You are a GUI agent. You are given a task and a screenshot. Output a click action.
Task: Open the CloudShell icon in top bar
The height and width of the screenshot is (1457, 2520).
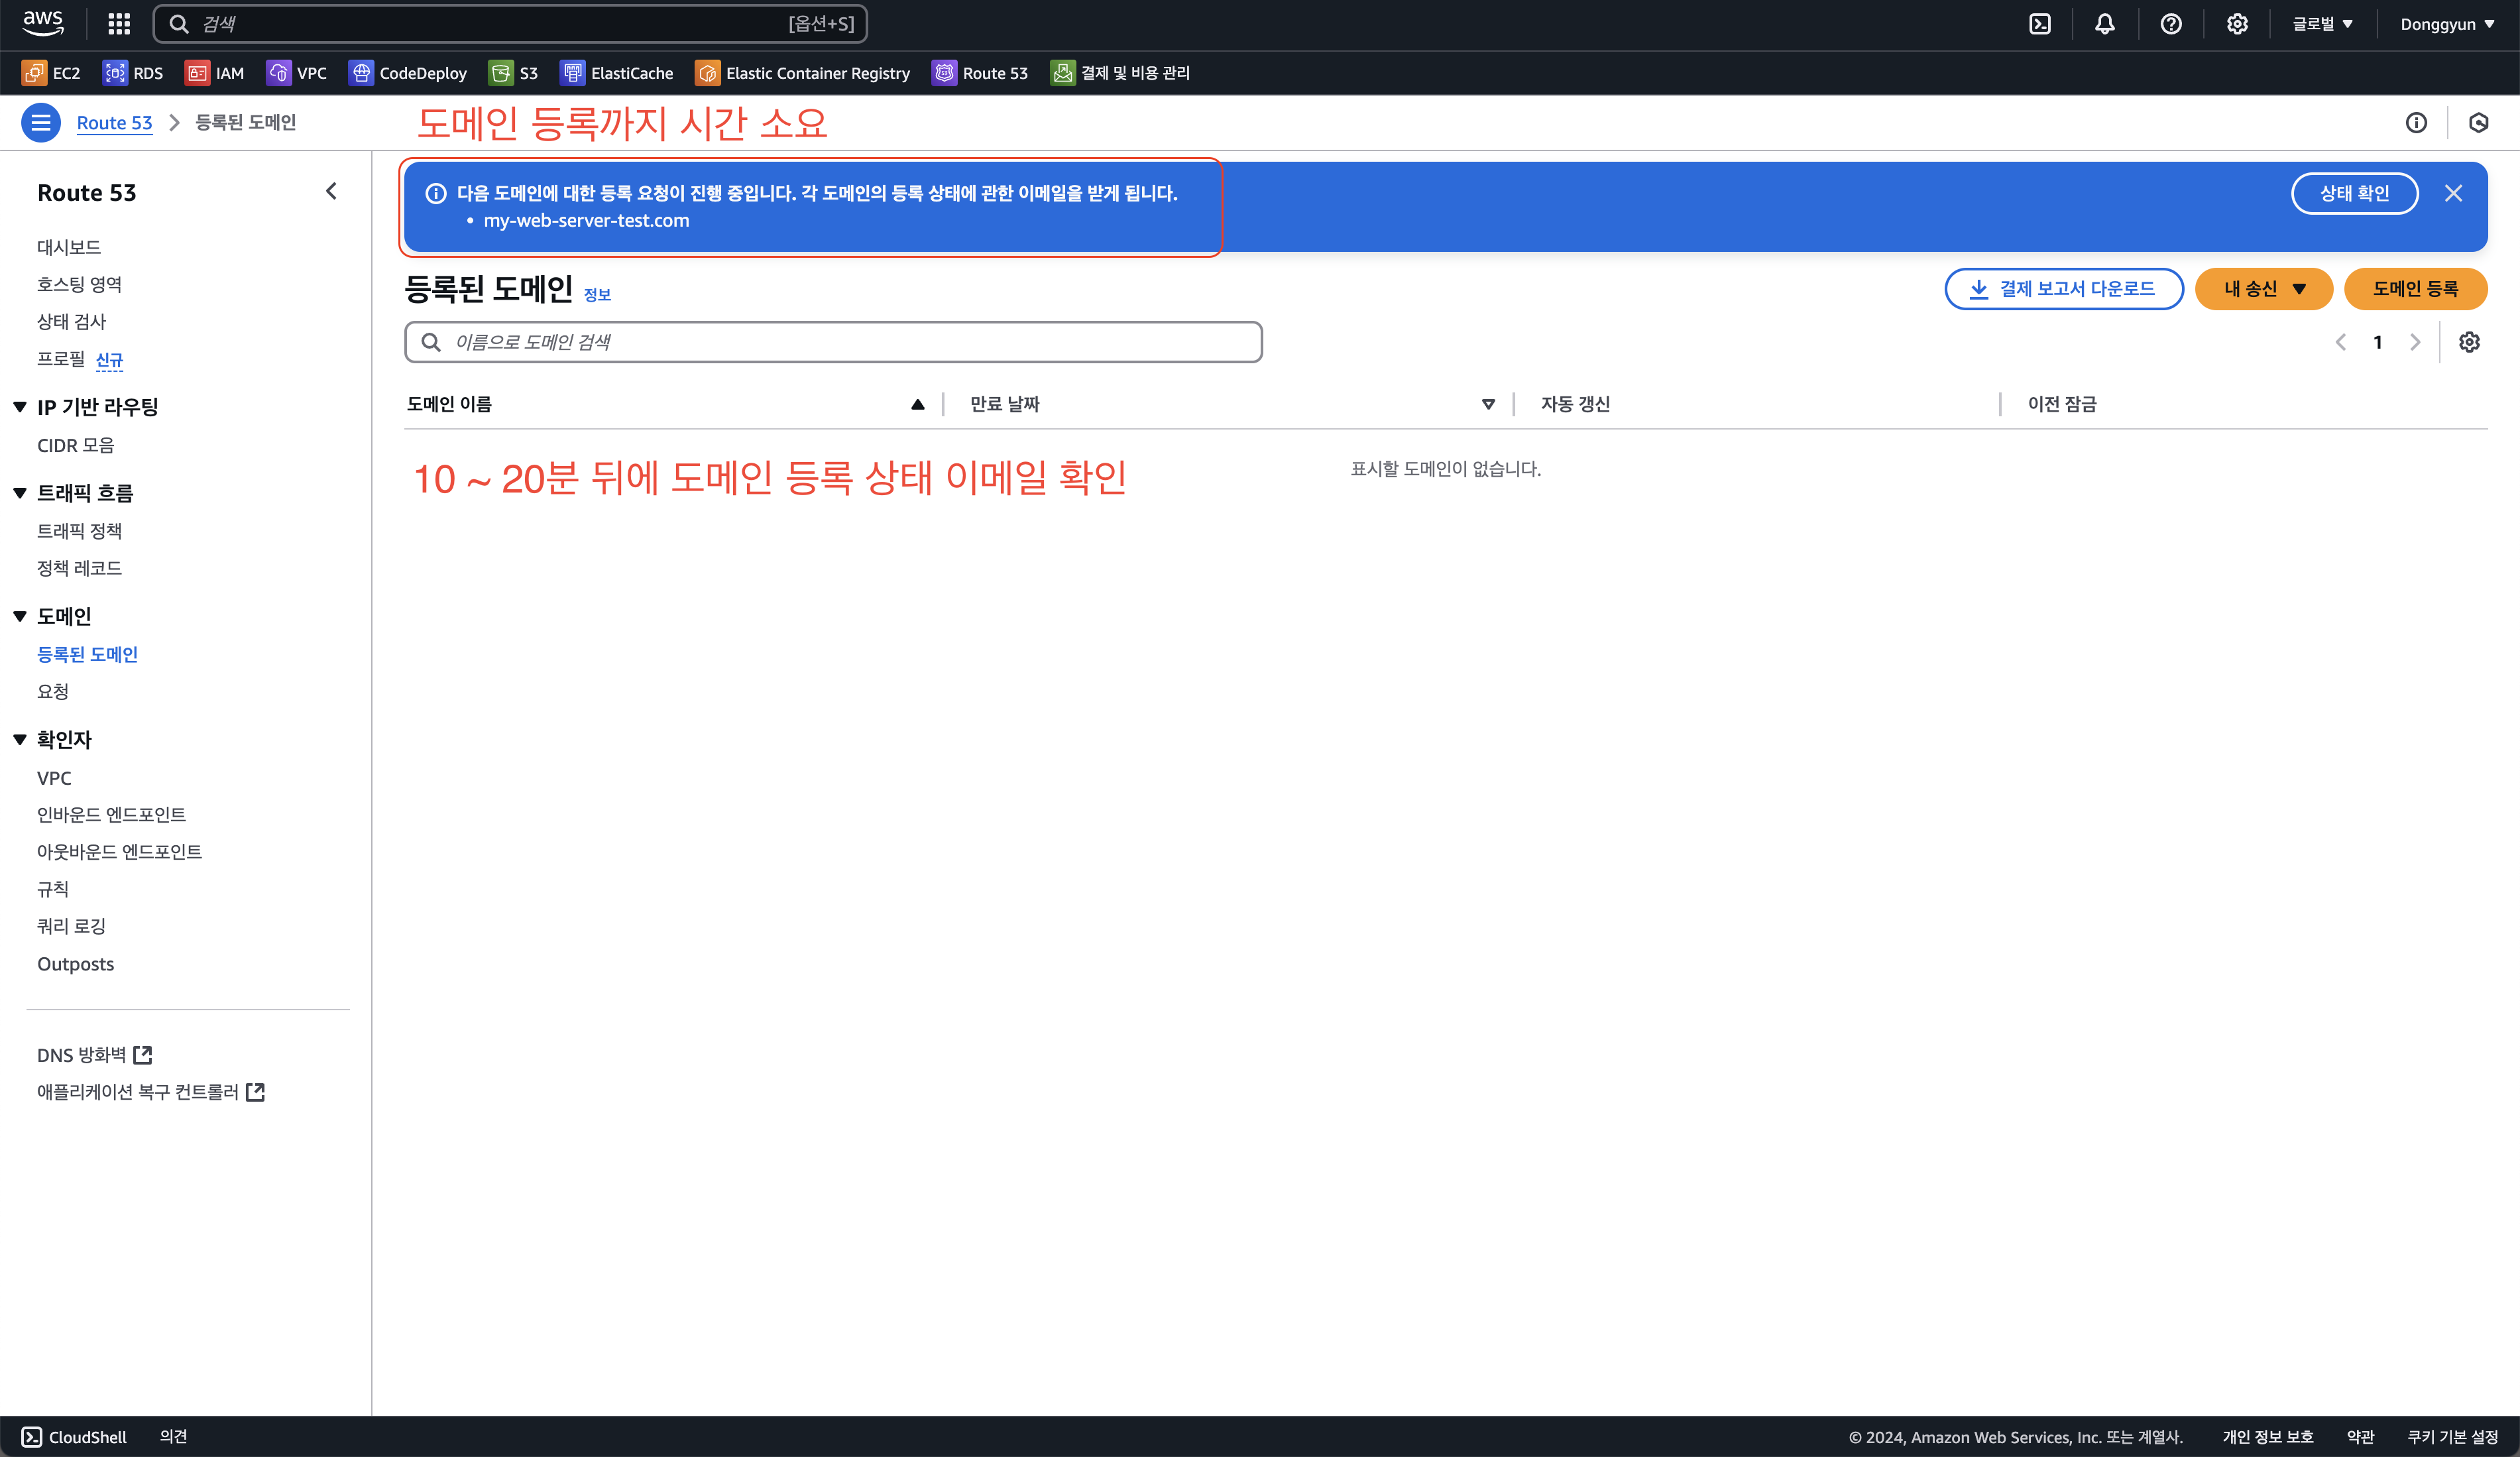click(x=2039, y=24)
